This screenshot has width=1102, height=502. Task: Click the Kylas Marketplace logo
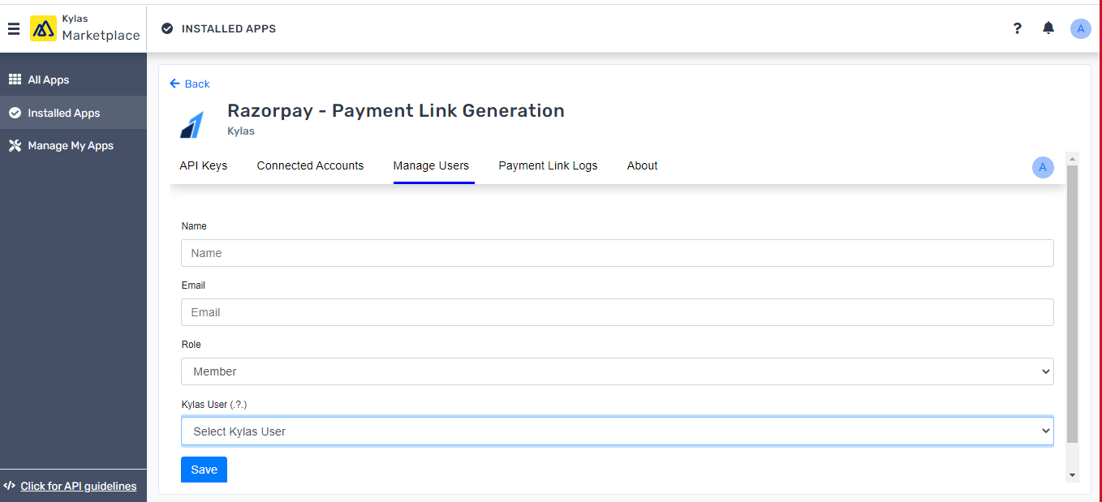[x=85, y=28]
